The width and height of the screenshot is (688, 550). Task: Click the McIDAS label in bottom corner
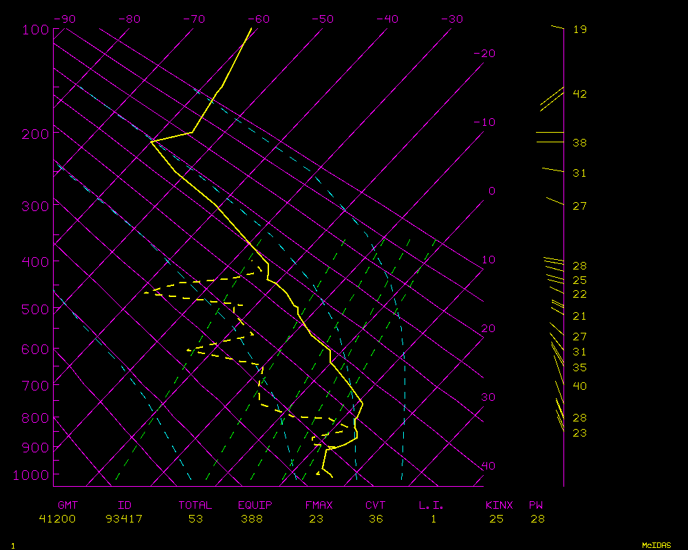point(656,545)
